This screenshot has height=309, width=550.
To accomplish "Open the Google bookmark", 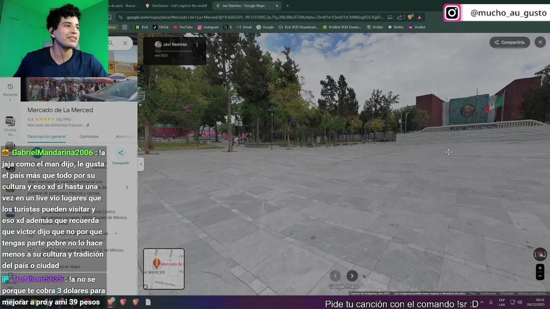I will (x=265, y=27).
